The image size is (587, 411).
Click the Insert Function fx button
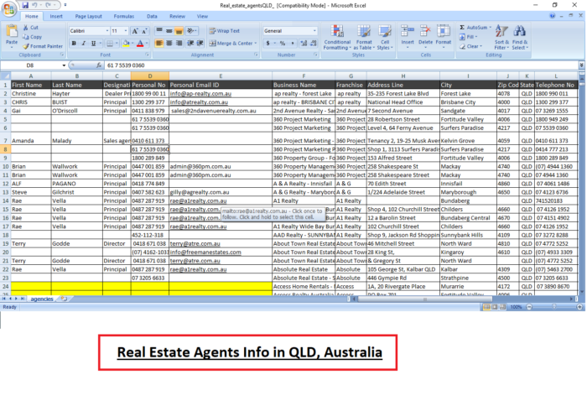(98, 65)
